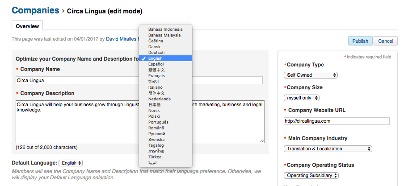Grab the description textarea resize handle
Viewport: 408px width, 186px height.
click(262, 141)
